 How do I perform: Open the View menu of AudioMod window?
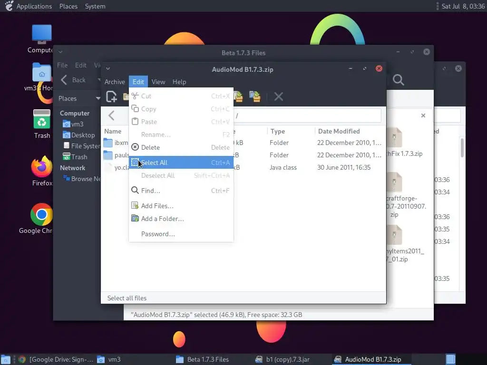[x=158, y=82]
